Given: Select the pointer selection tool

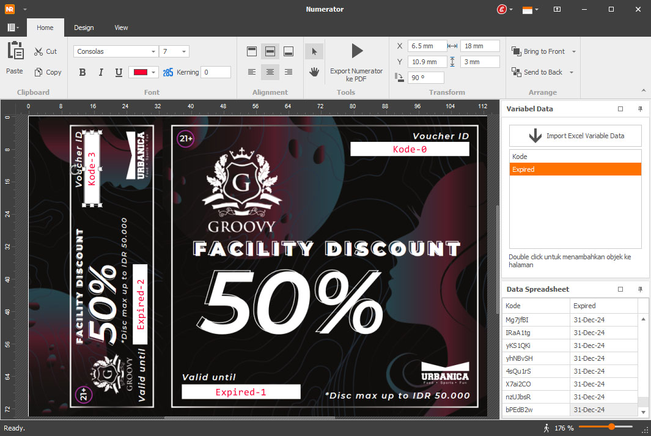Looking at the screenshot, I should pos(314,51).
